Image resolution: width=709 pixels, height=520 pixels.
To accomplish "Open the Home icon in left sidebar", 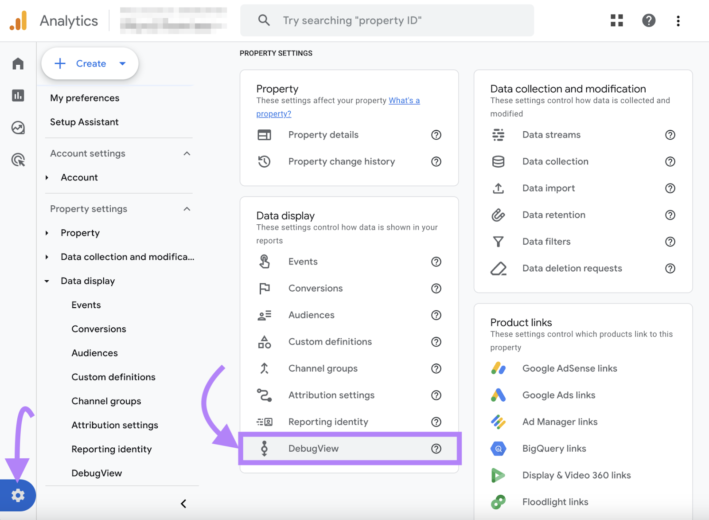I will [18, 63].
